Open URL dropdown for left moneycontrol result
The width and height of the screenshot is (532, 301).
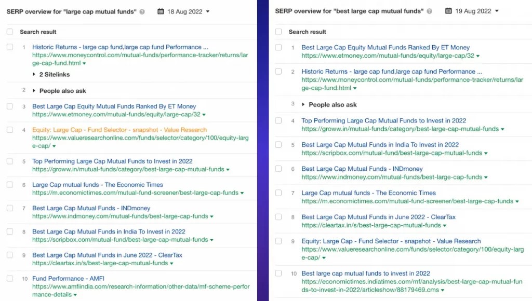tap(84, 63)
